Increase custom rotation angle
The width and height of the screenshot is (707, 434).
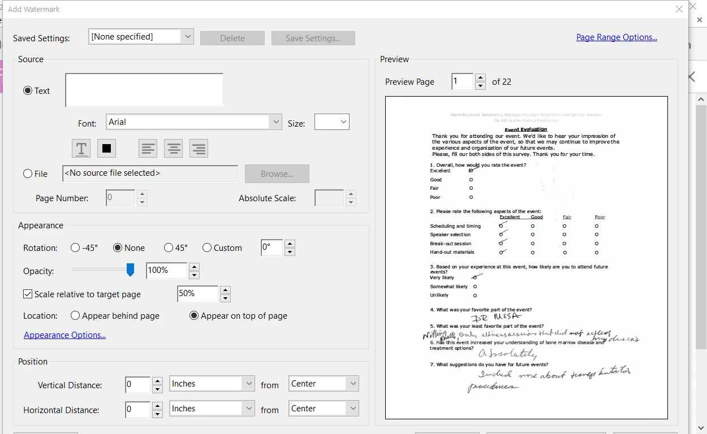[x=290, y=244]
